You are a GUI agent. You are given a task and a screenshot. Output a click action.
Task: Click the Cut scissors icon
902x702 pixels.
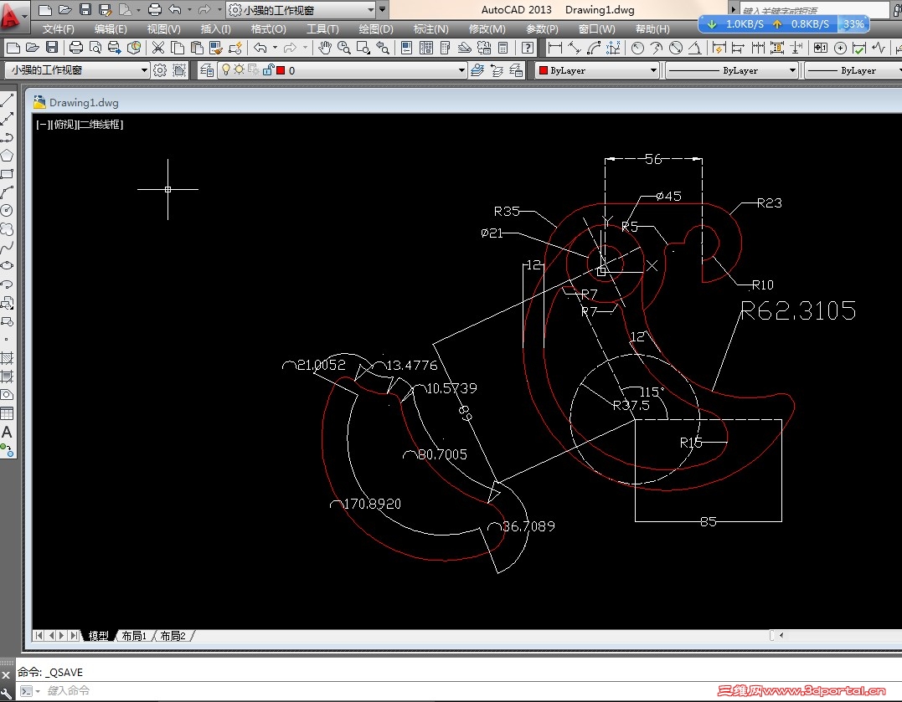click(158, 48)
